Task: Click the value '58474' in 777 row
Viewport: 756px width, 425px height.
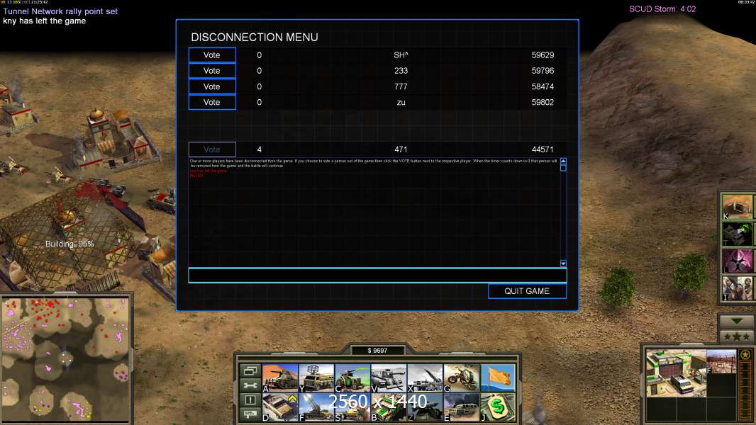Action: click(x=543, y=86)
